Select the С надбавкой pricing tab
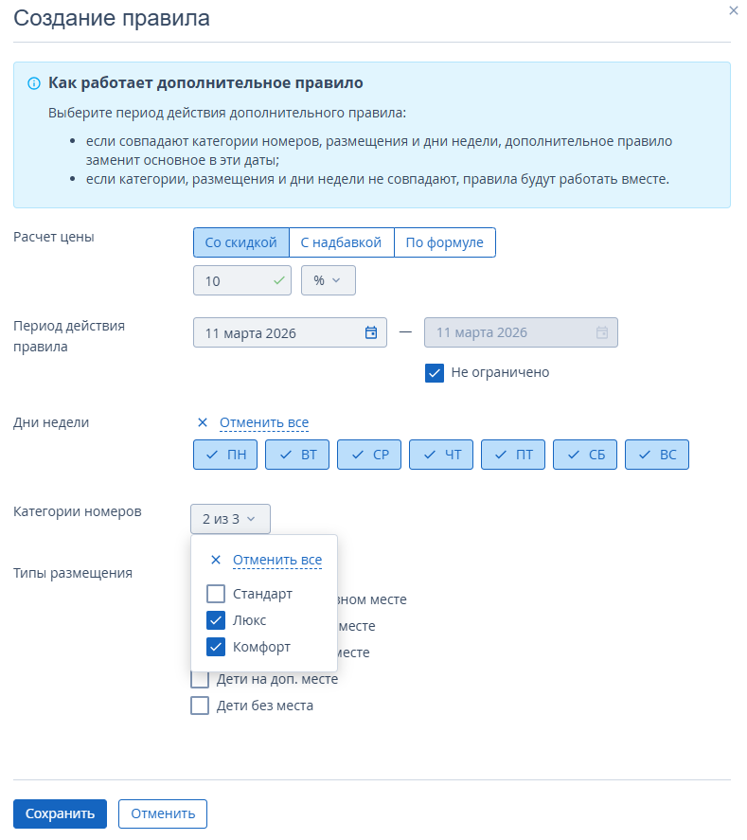Screen dimensions: 747x840 pyautogui.click(x=341, y=242)
